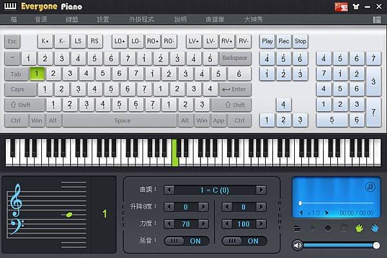Increase right hand velocity 100
This screenshot has height=258, width=387.
pyautogui.click(x=261, y=224)
